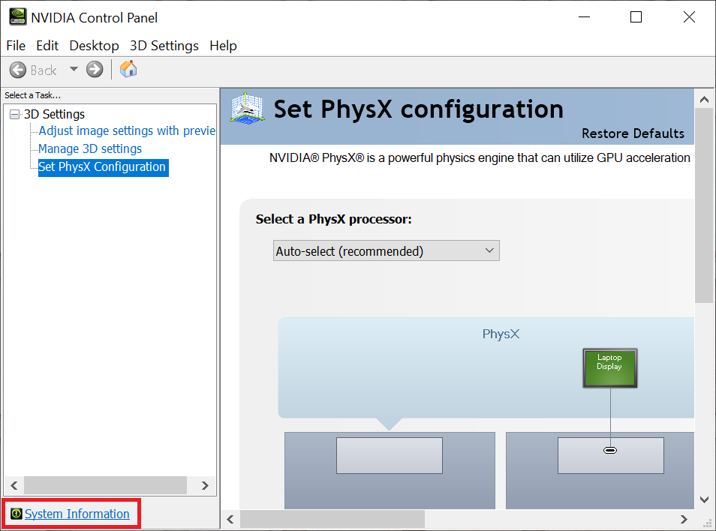Click the left GPU box in PhysX diagram

tap(390, 455)
